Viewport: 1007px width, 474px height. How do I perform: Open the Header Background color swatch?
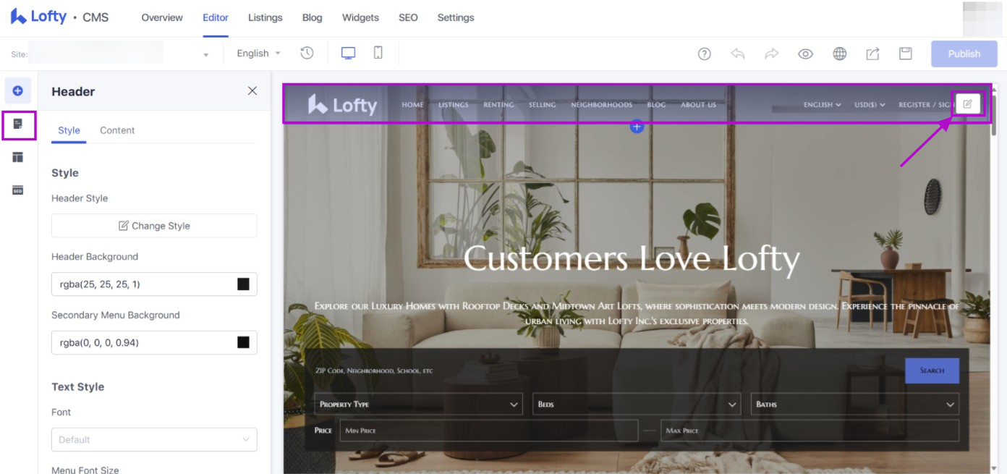243,284
